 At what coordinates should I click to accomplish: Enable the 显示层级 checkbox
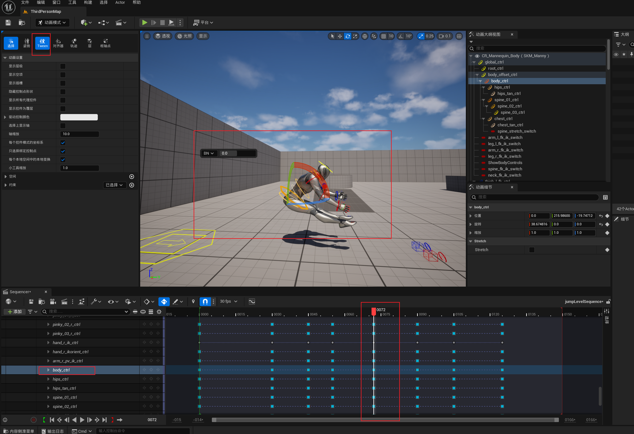(63, 66)
